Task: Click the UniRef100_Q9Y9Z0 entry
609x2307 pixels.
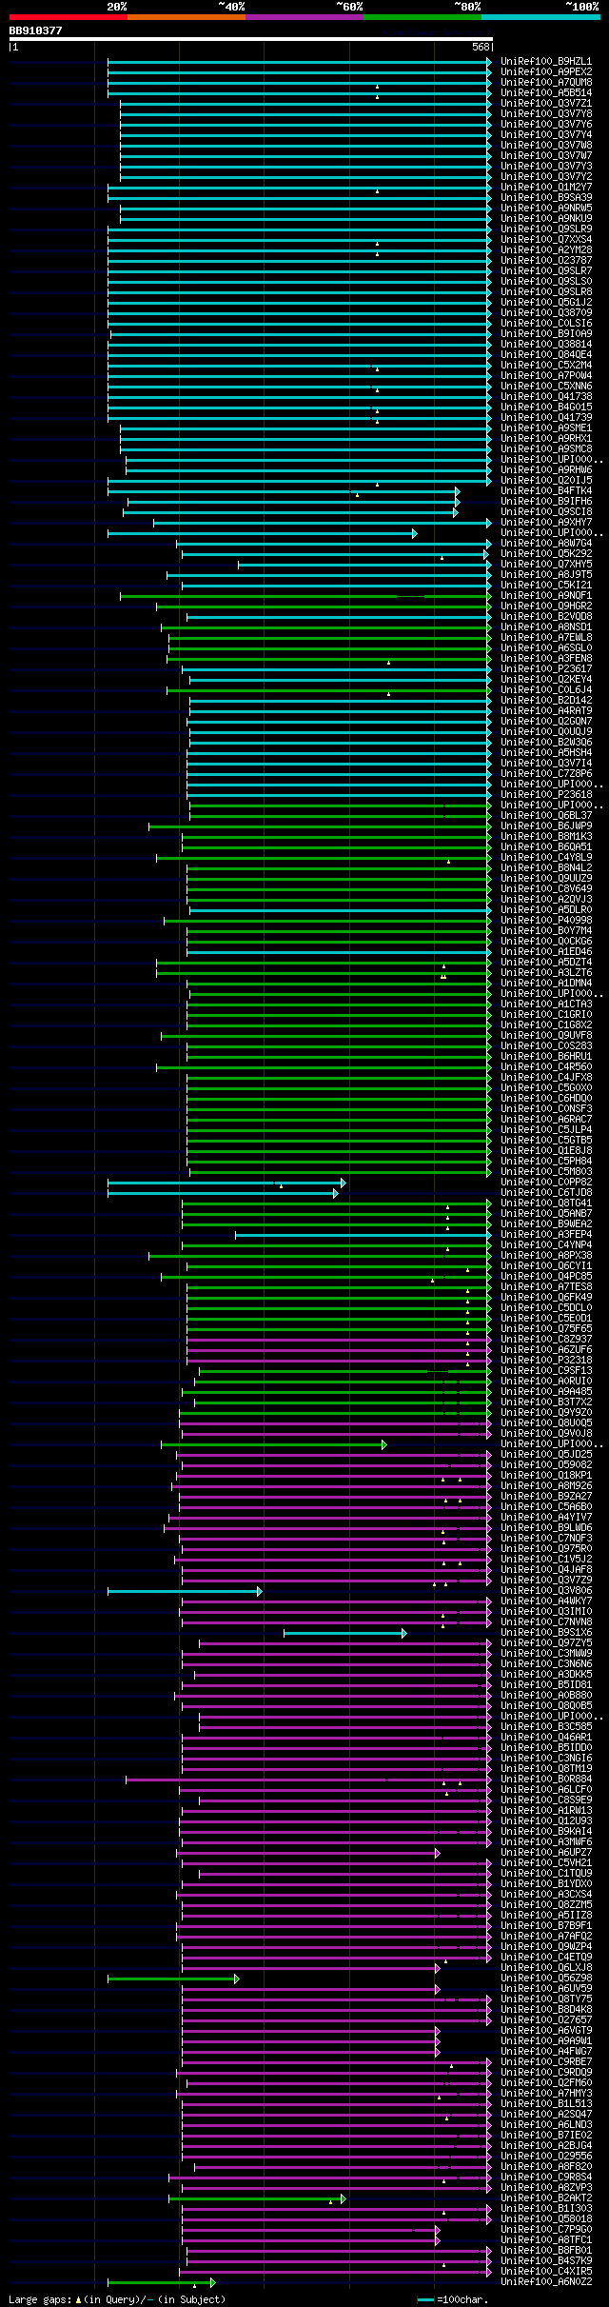Action: 546,1412
